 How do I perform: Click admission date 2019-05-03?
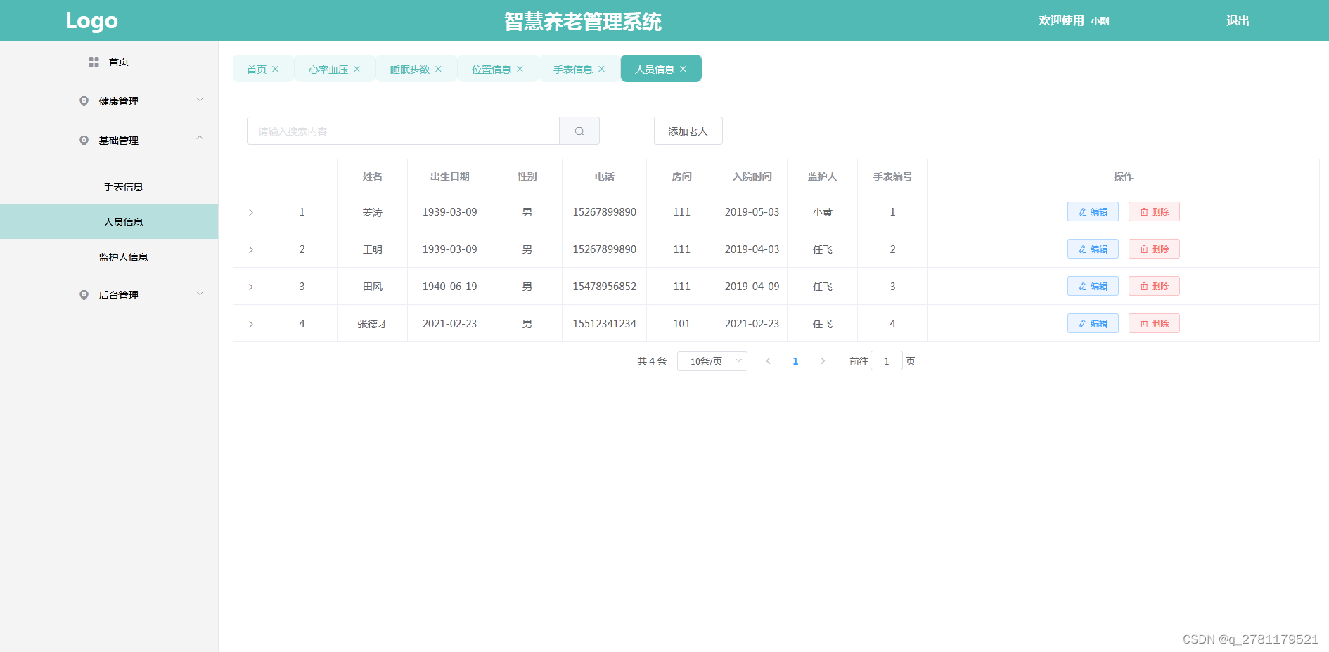(752, 212)
